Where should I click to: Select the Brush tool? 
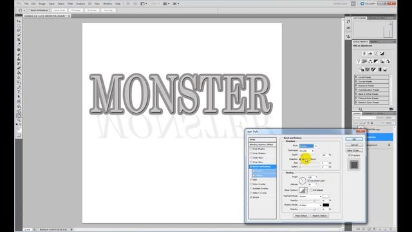(x=19, y=54)
